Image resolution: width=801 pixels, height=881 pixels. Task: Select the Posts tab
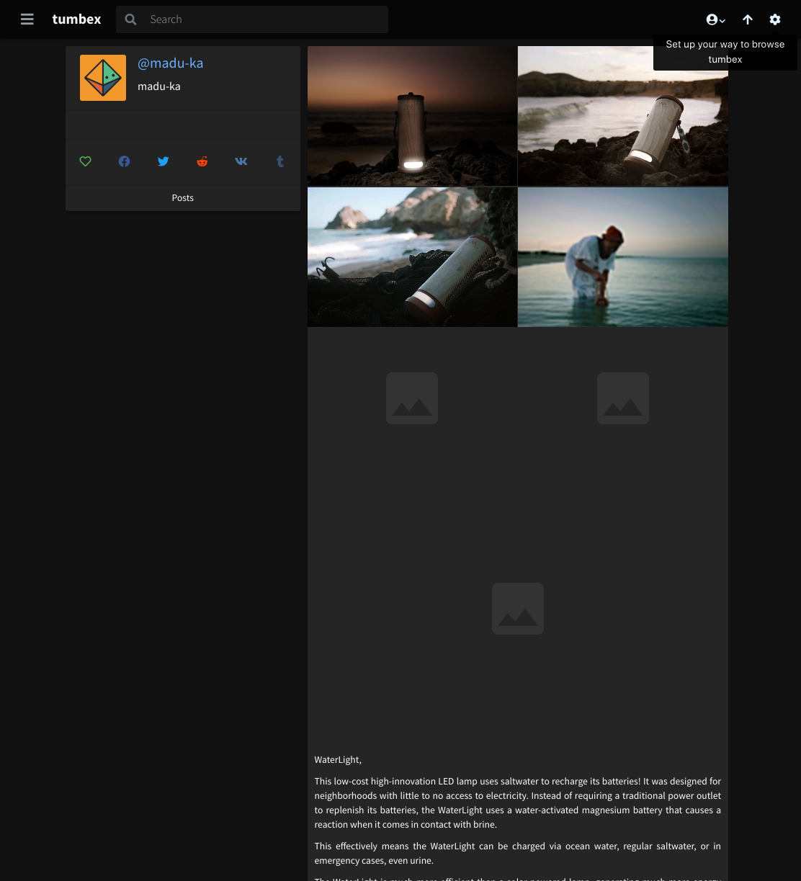183,197
